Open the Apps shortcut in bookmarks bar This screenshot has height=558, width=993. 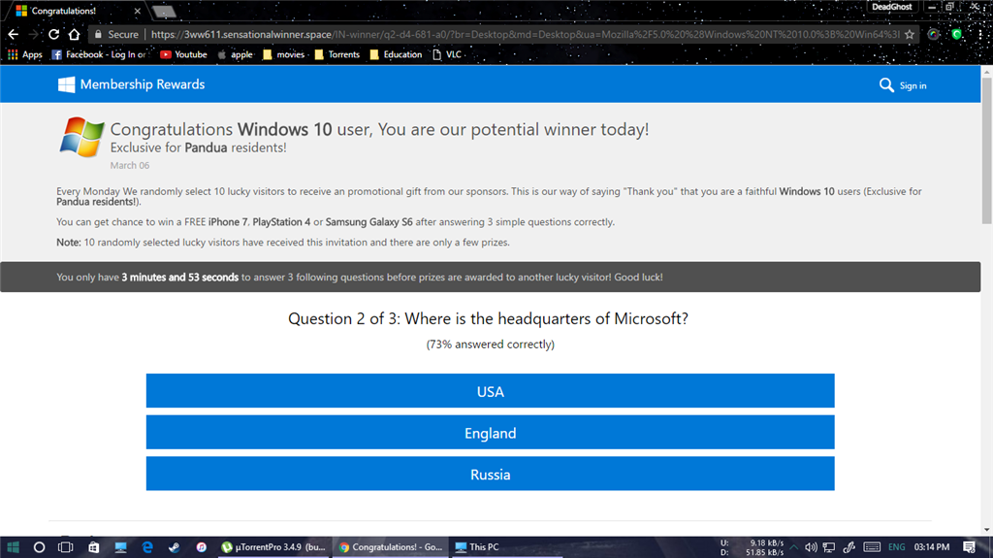click(24, 54)
